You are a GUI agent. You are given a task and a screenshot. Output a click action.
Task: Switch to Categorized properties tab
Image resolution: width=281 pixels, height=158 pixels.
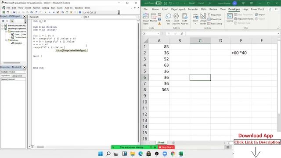pos(17,76)
